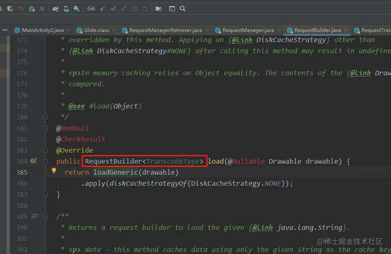The width and height of the screenshot is (391, 254).
Task: Sync project with Gradle files
Action: point(55,9)
